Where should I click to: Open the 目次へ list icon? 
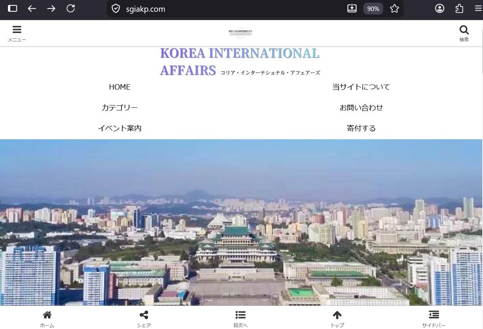[240, 315]
